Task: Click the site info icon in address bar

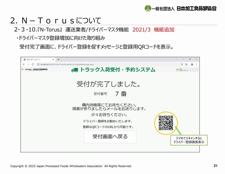Action: pyautogui.click(x=38, y=64)
